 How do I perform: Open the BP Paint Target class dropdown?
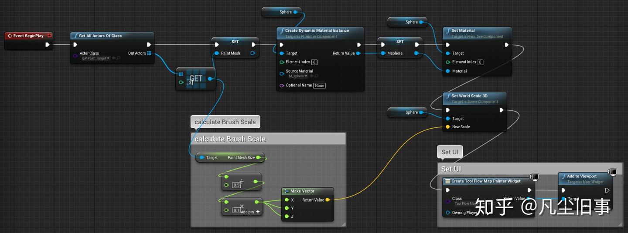96,58
